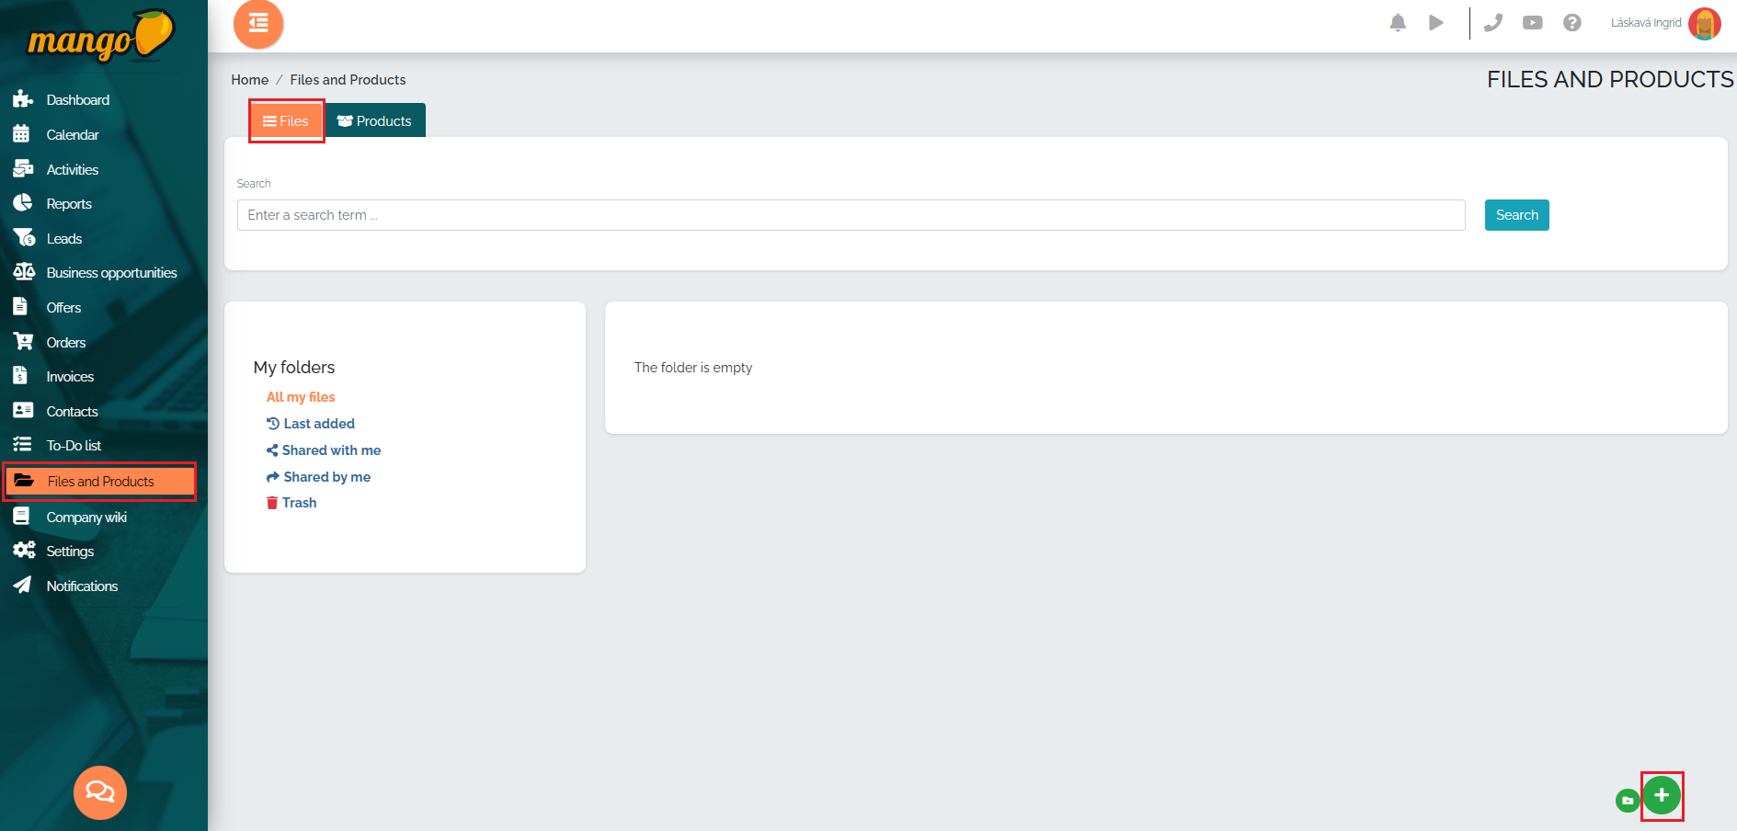Switch to the Files tab

286,120
